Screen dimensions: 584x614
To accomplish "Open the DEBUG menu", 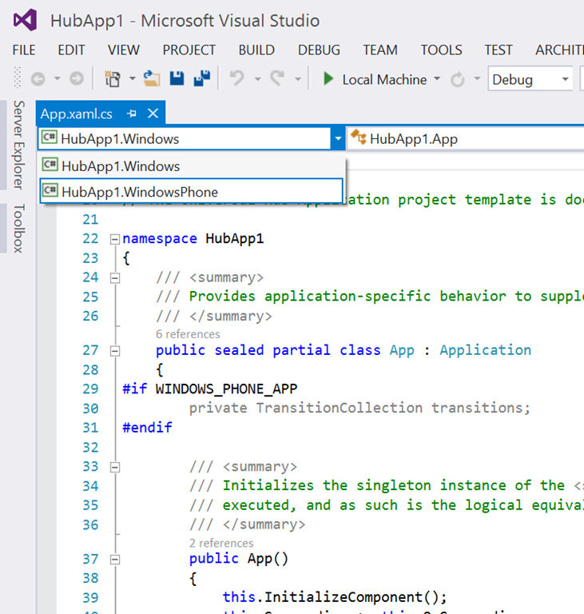I will coord(319,50).
